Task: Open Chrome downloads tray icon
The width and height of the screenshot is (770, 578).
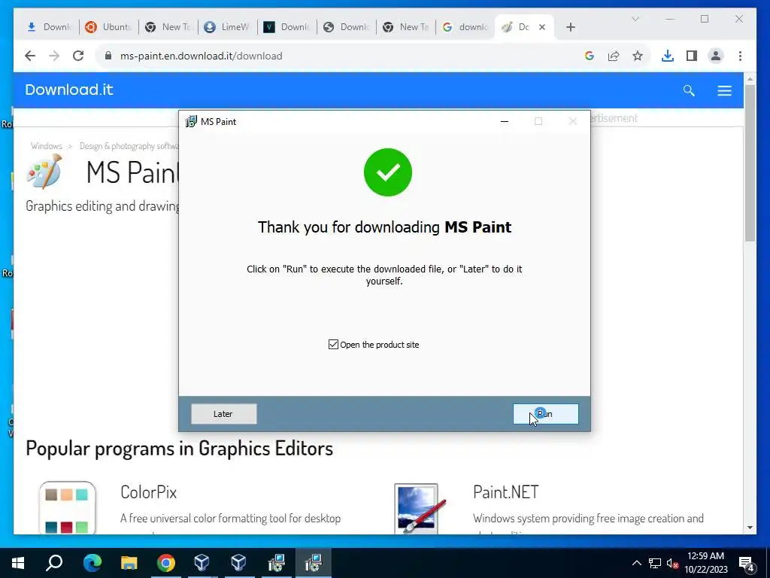Action: pos(668,56)
